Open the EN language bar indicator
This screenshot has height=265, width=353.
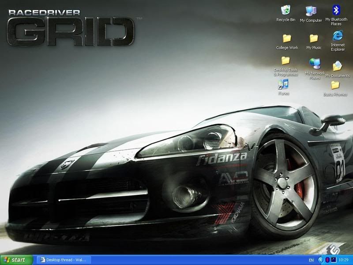tap(311, 260)
